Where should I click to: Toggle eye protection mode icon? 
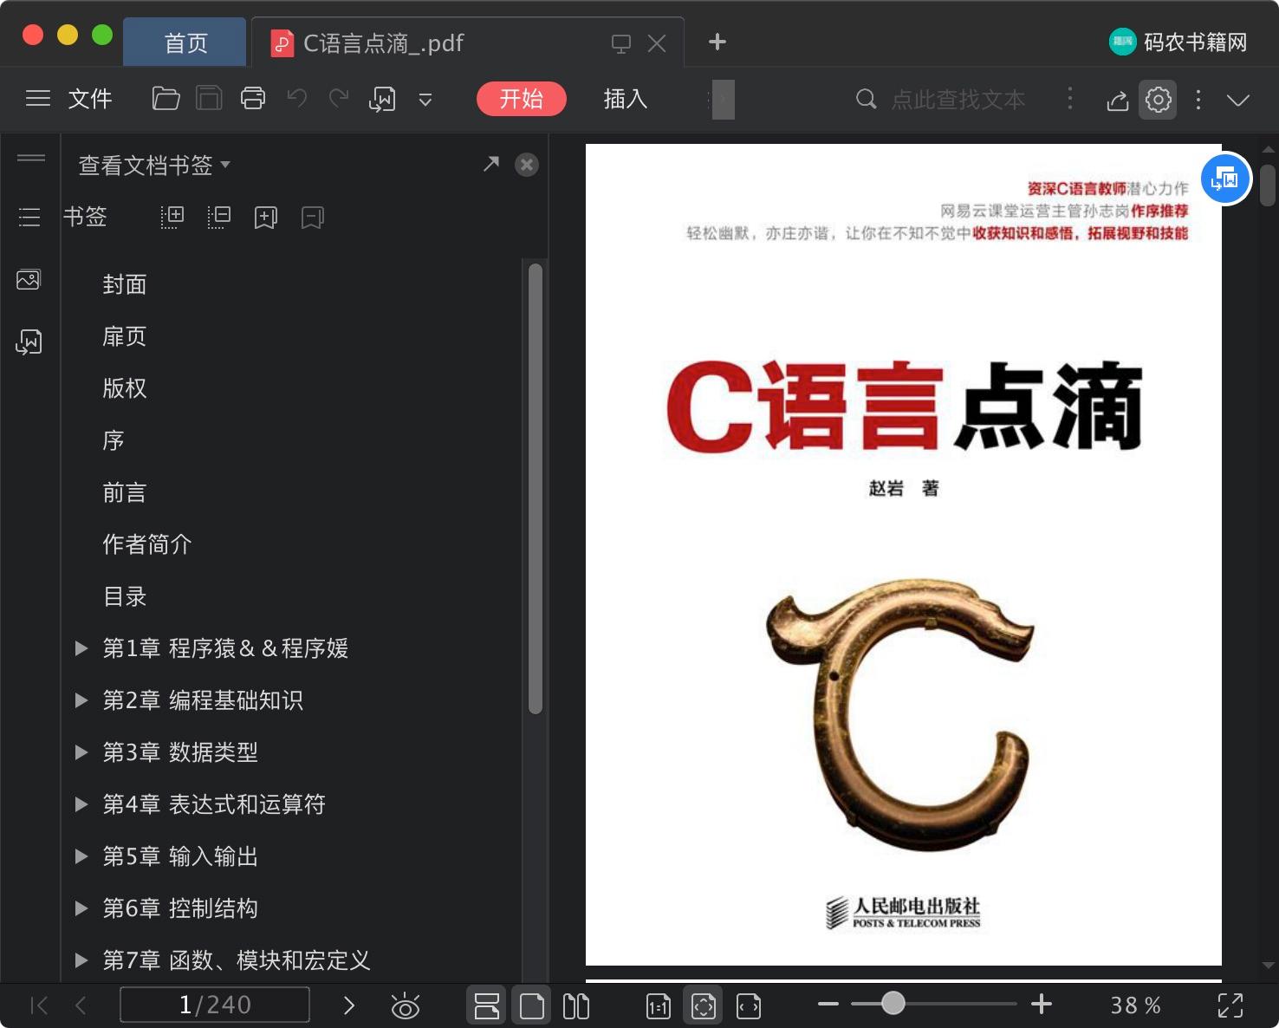[405, 1005]
